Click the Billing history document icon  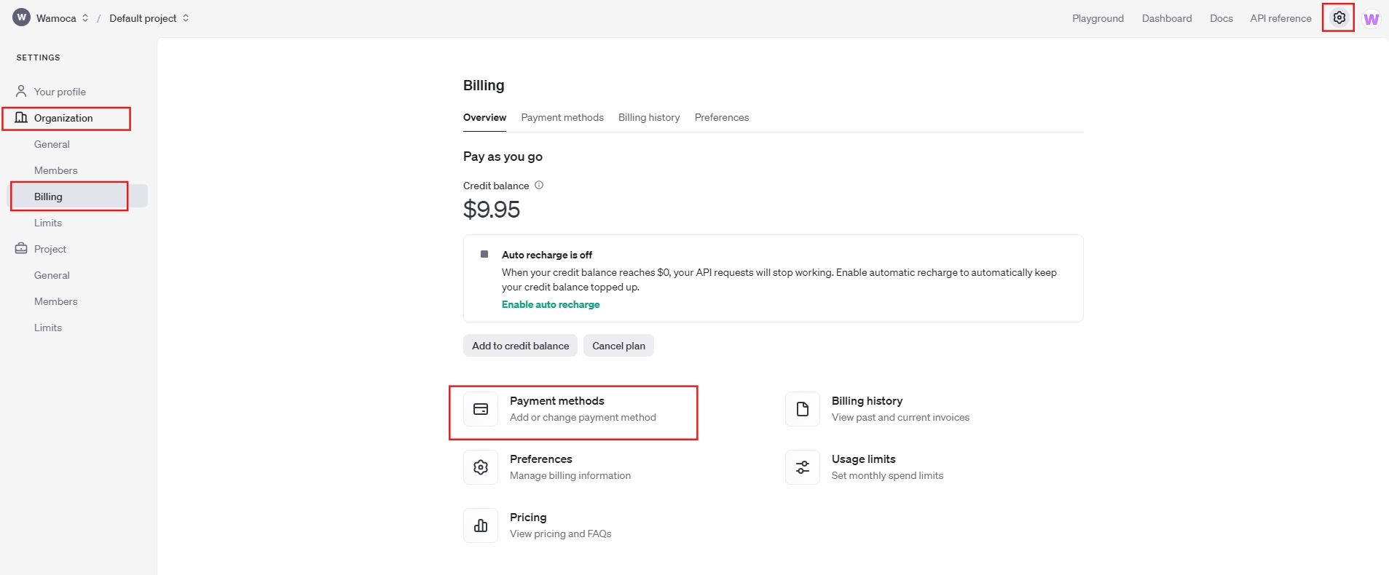802,409
